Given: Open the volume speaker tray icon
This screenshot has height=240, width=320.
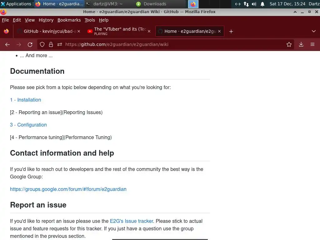Looking at the screenshot, I should [x=254, y=4].
